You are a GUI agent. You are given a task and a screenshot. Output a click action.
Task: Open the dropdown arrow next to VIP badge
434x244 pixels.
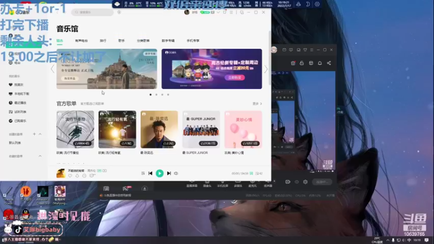(x=219, y=12)
